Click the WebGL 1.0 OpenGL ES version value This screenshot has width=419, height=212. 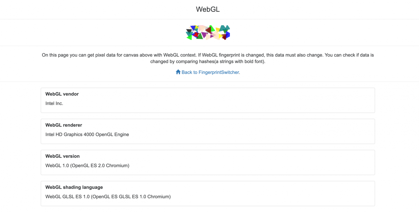coord(87,166)
